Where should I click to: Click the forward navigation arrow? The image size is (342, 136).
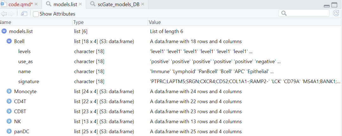11,14
